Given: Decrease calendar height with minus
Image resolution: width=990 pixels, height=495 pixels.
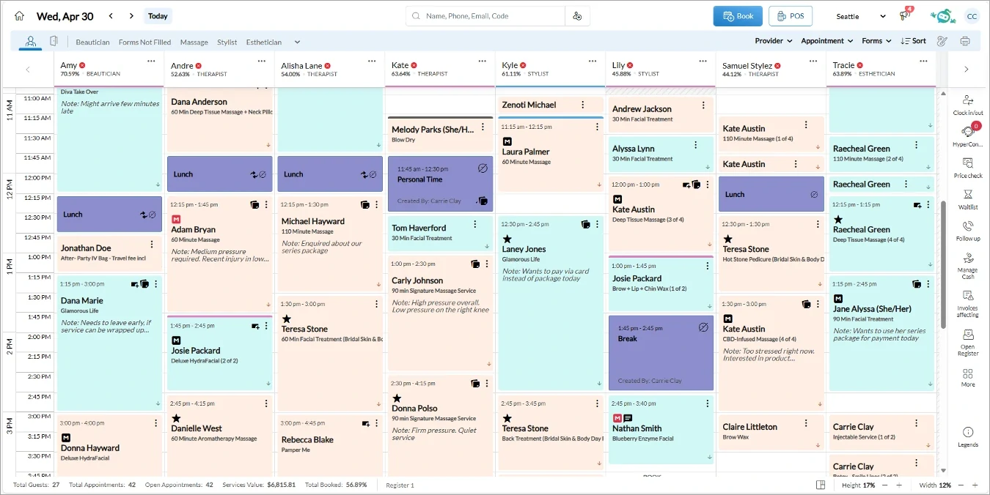Looking at the screenshot, I should point(886,485).
